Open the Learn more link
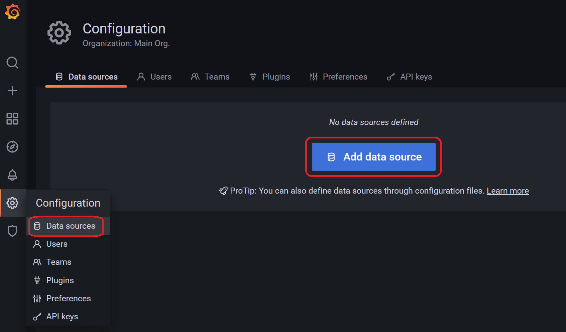This screenshot has width=566, height=332. click(x=508, y=191)
